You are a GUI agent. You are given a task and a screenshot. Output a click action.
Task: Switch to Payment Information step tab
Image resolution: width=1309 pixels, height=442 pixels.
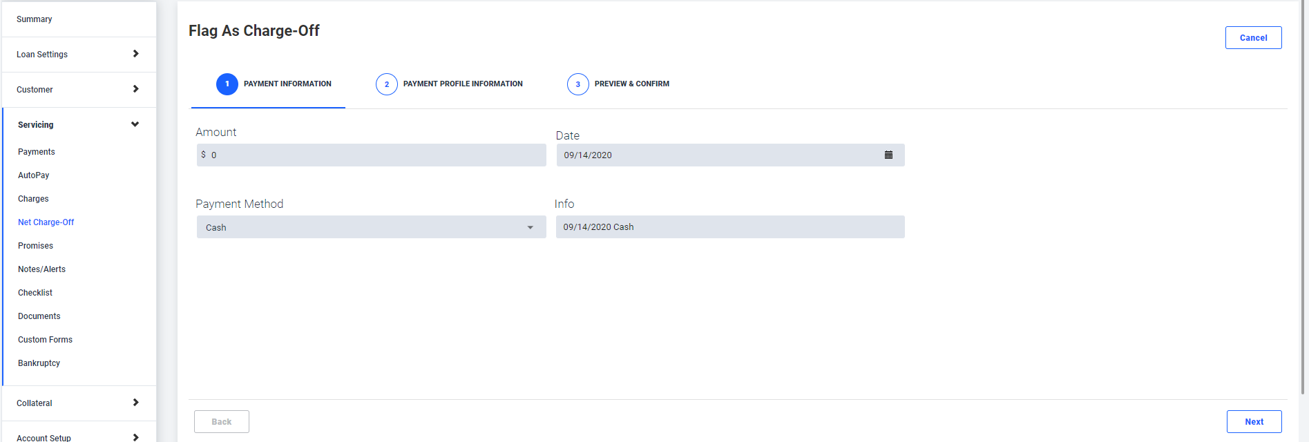[268, 84]
